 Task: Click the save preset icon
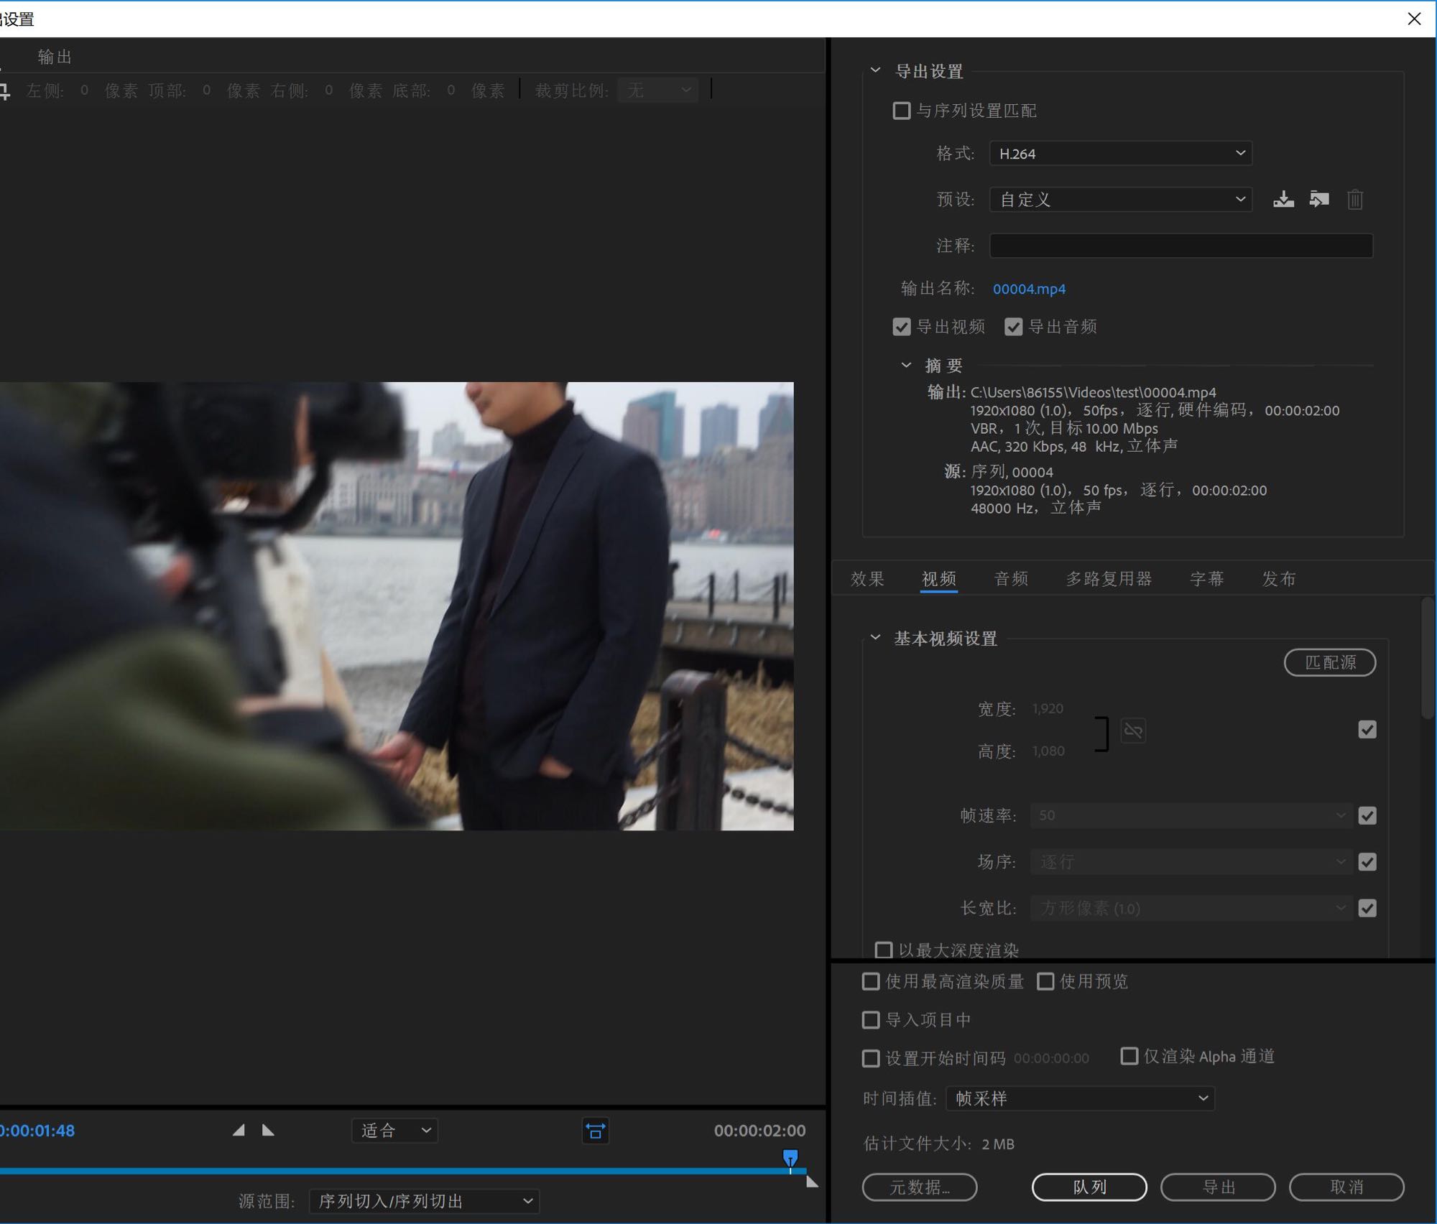click(x=1283, y=199)
